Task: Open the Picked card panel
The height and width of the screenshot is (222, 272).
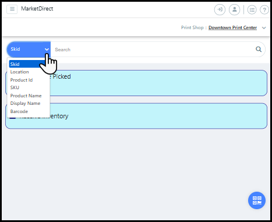Action: coord(136,83)
